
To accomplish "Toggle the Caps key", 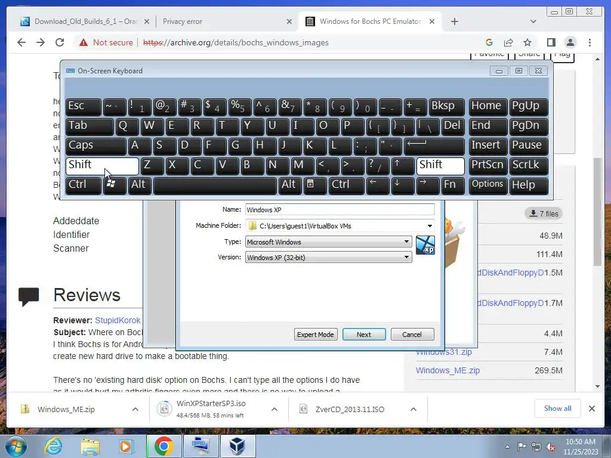I will click(96, 146).
